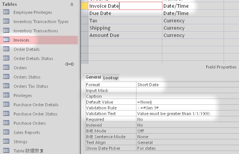239x154 pixels.
Task: Click the Order Details table icon
Action: pyautogui.click(x=6, y=49)
